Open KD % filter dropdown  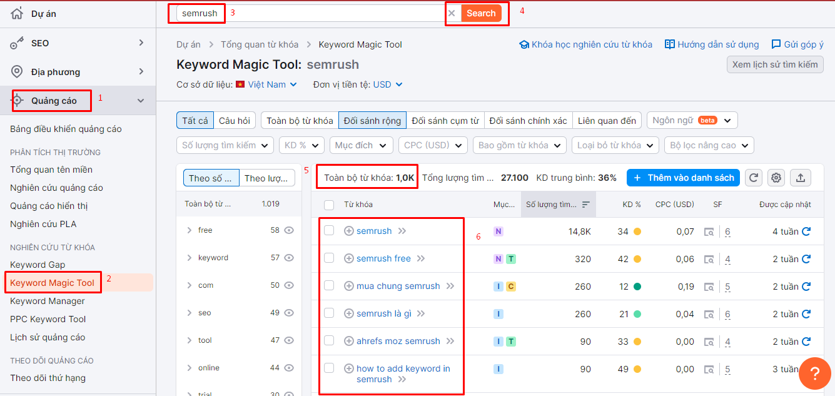[x=301, y=145]
